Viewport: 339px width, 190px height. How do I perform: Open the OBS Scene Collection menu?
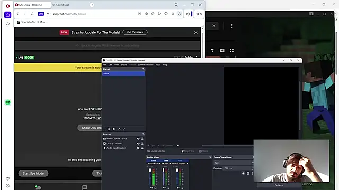tap(146, 64)
